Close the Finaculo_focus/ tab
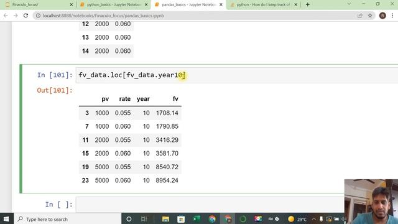The height and width of the screenshot is (224, 398). coord(72,4)
